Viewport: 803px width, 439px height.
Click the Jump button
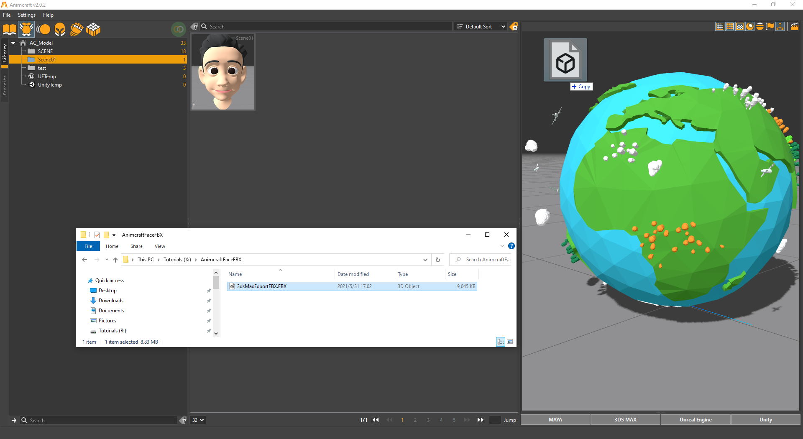tap(510, 420)
